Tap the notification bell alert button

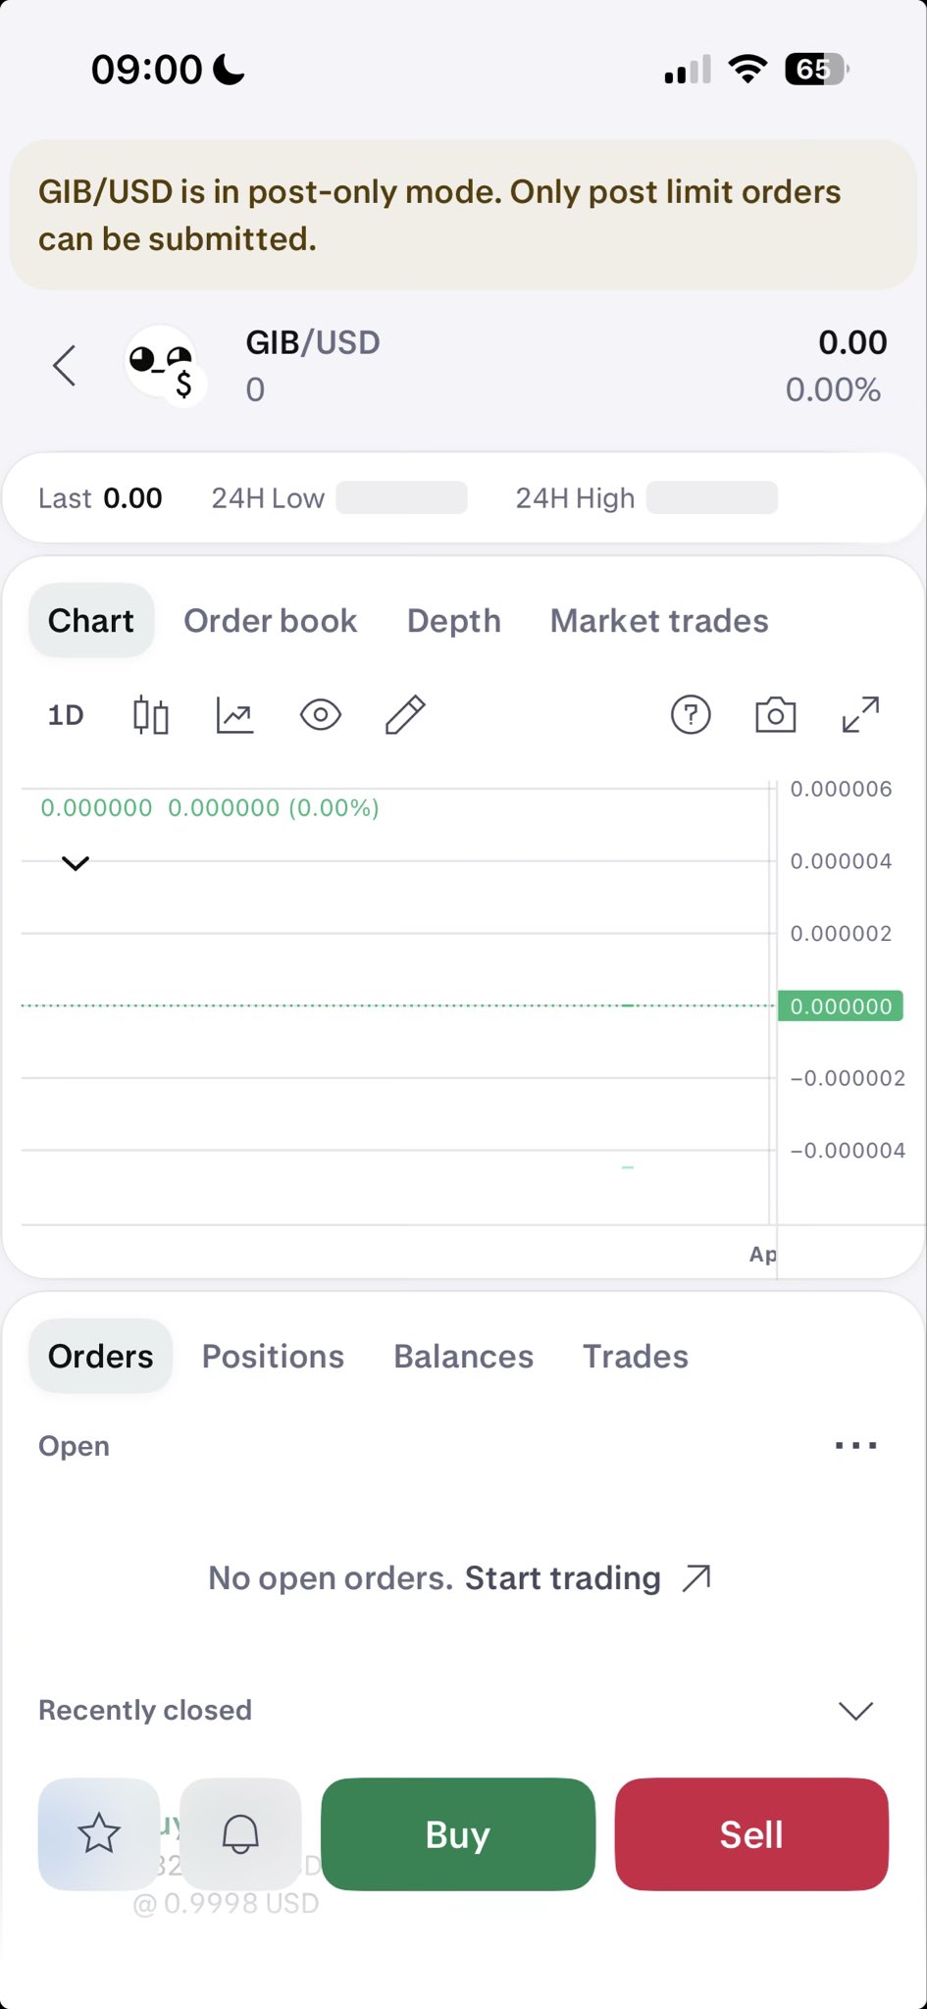click(240, 1833)
